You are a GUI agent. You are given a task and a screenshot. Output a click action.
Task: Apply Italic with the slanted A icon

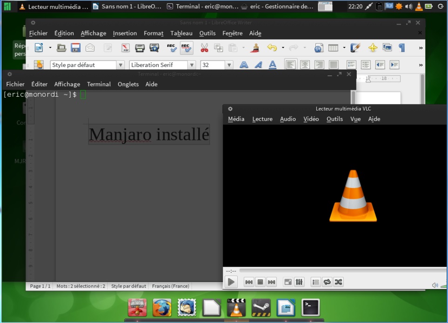click(x=258, y=65)
